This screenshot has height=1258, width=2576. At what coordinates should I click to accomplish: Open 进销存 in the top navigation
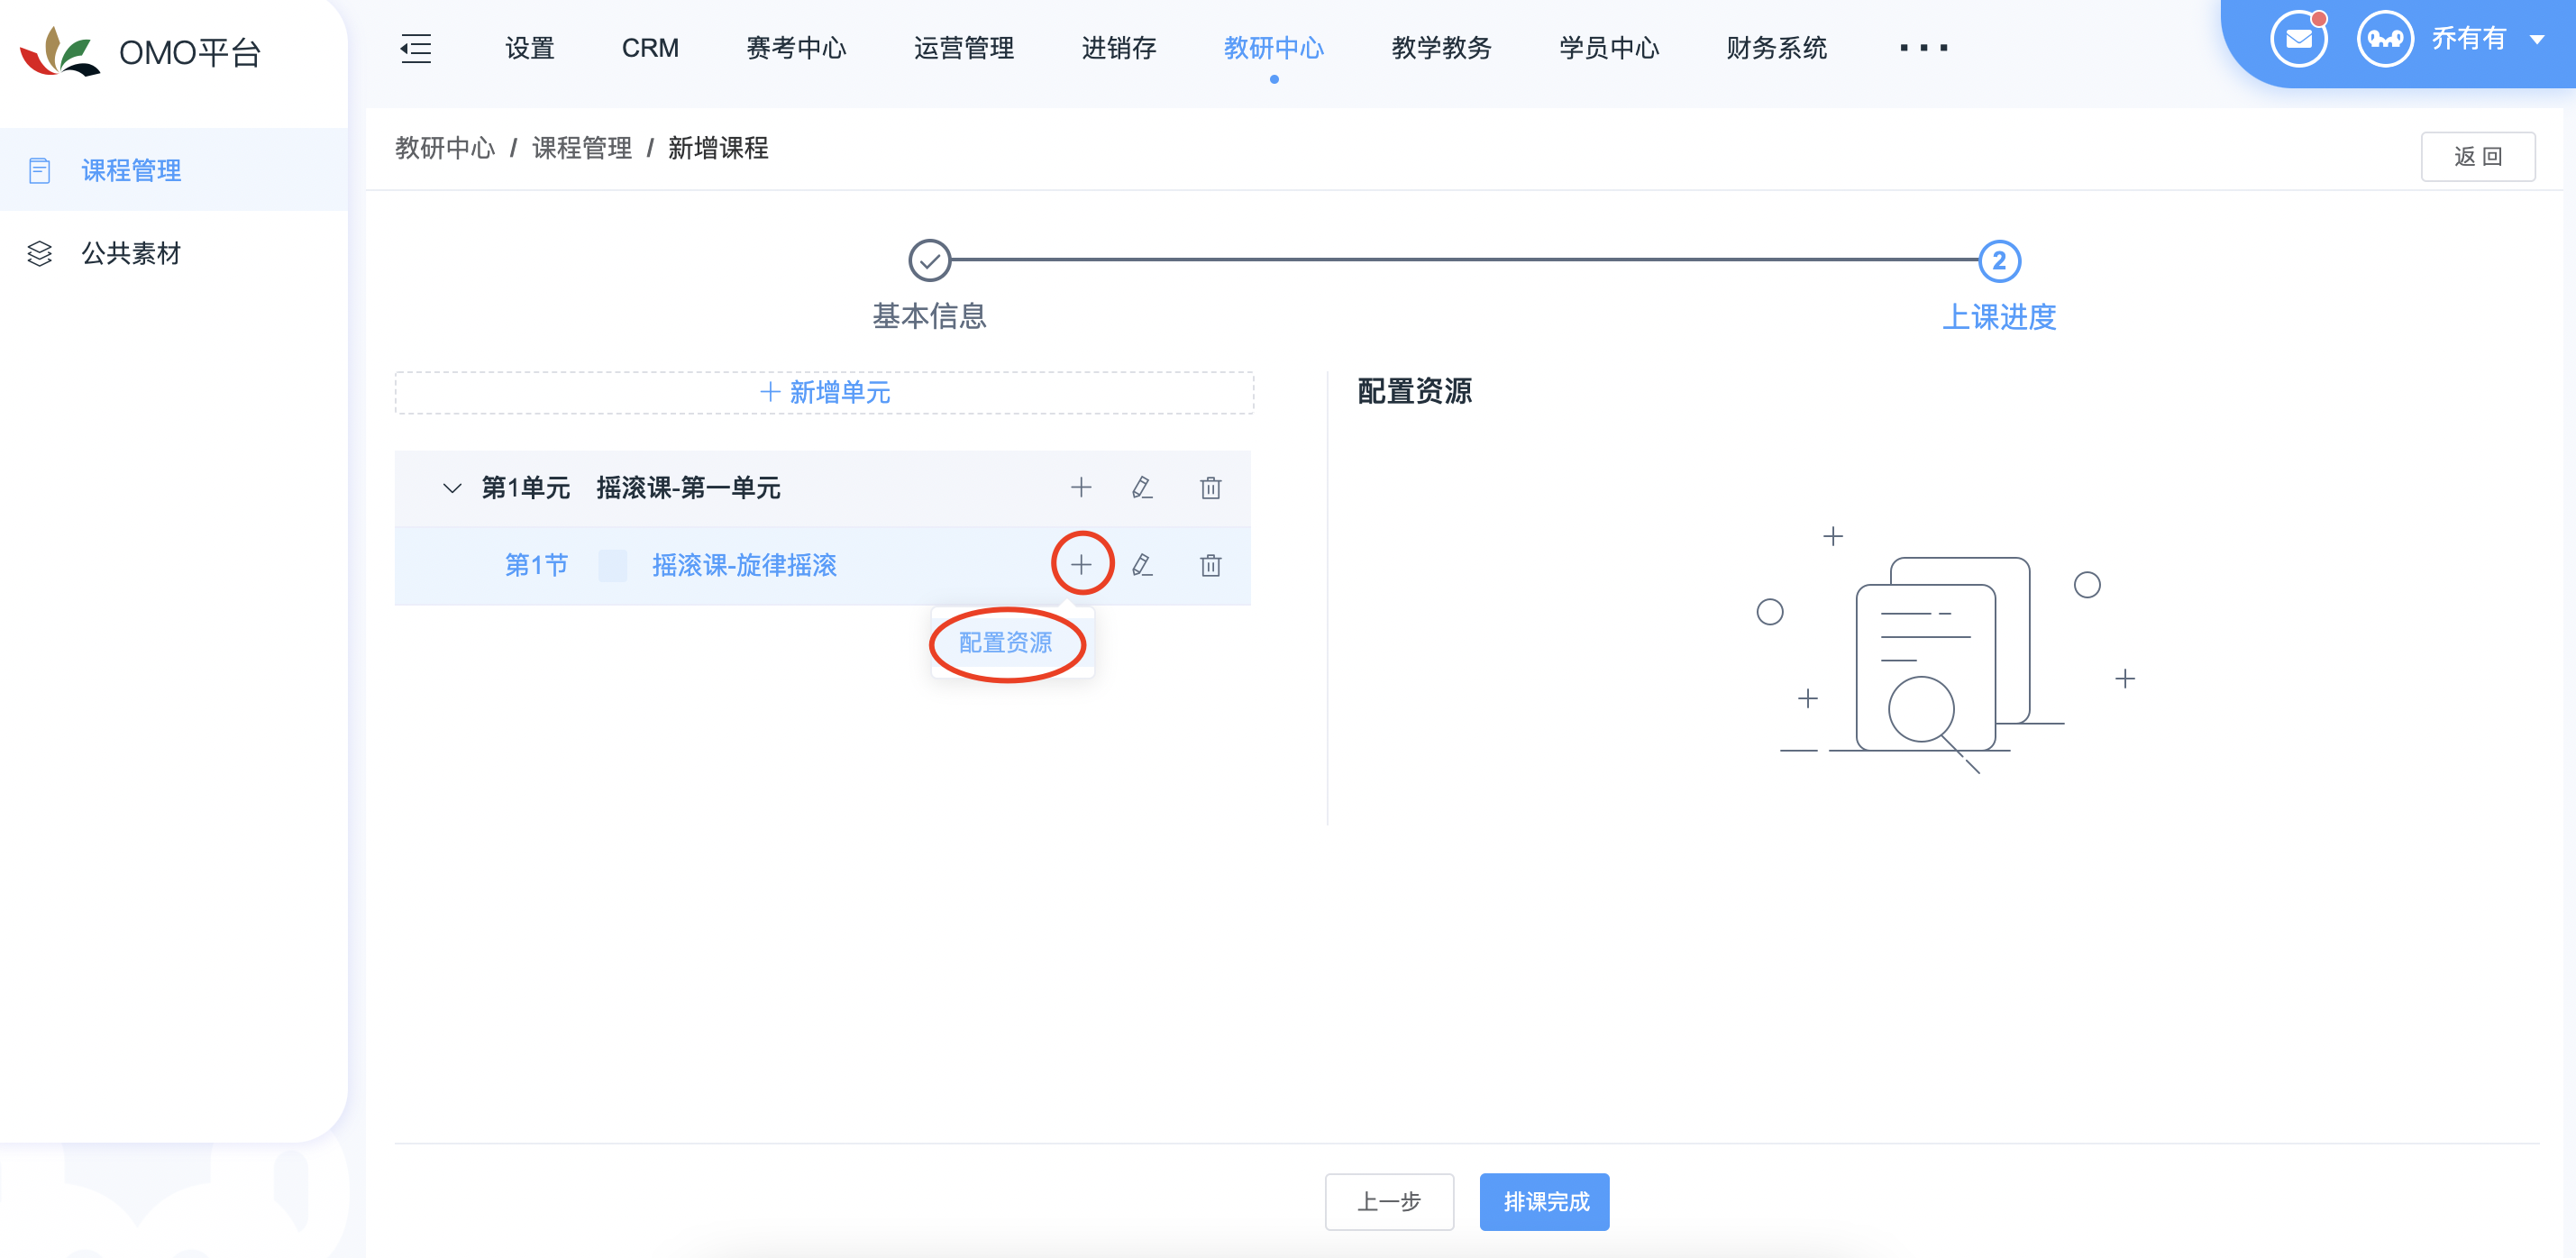click(x=1119, y=48)
